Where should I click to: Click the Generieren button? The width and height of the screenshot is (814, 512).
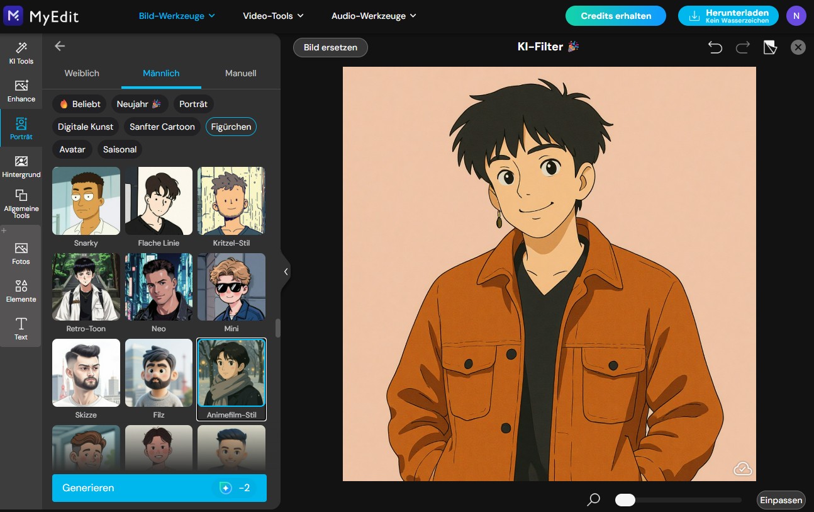click(x=159, y=488)
